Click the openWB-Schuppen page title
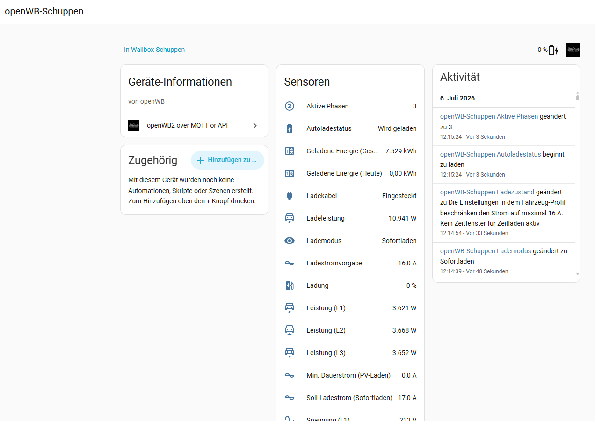Screen dimensions: 595x421 (x=44, y=11)
